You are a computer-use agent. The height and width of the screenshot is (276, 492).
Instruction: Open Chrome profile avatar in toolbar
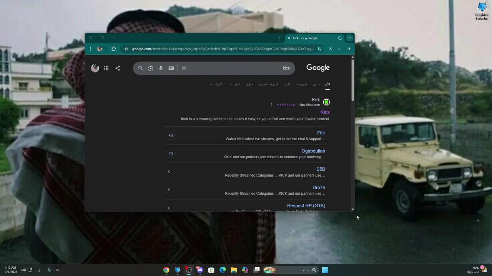pyautogui.click(x=100, y=49)
